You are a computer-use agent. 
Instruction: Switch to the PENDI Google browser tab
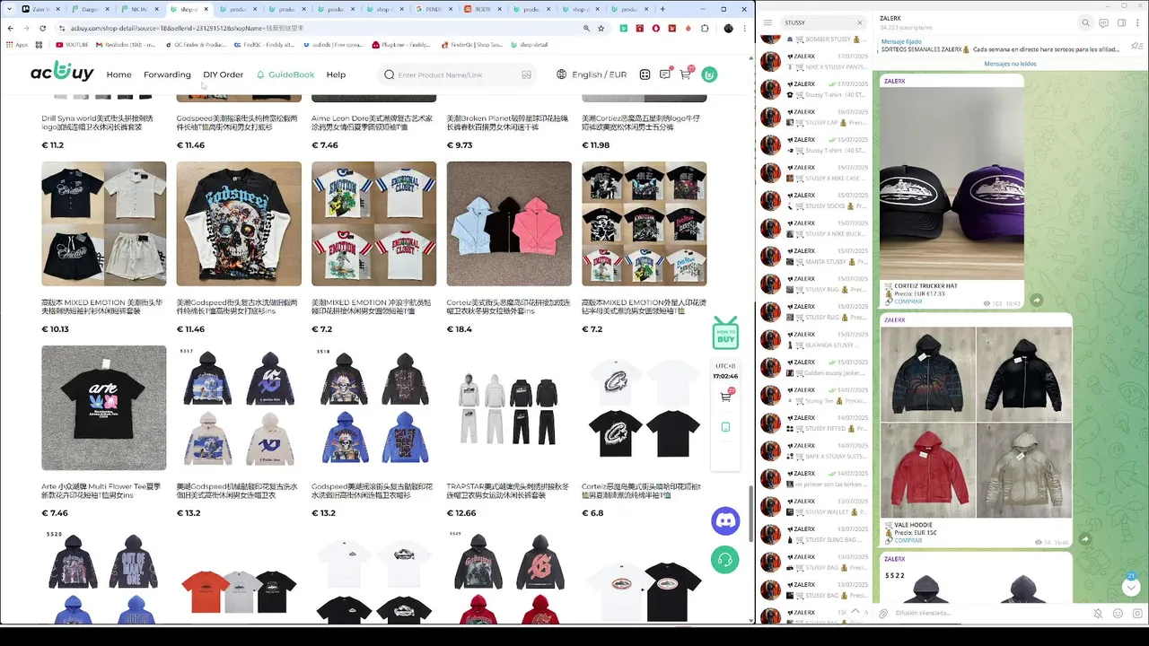click(435, 9)
